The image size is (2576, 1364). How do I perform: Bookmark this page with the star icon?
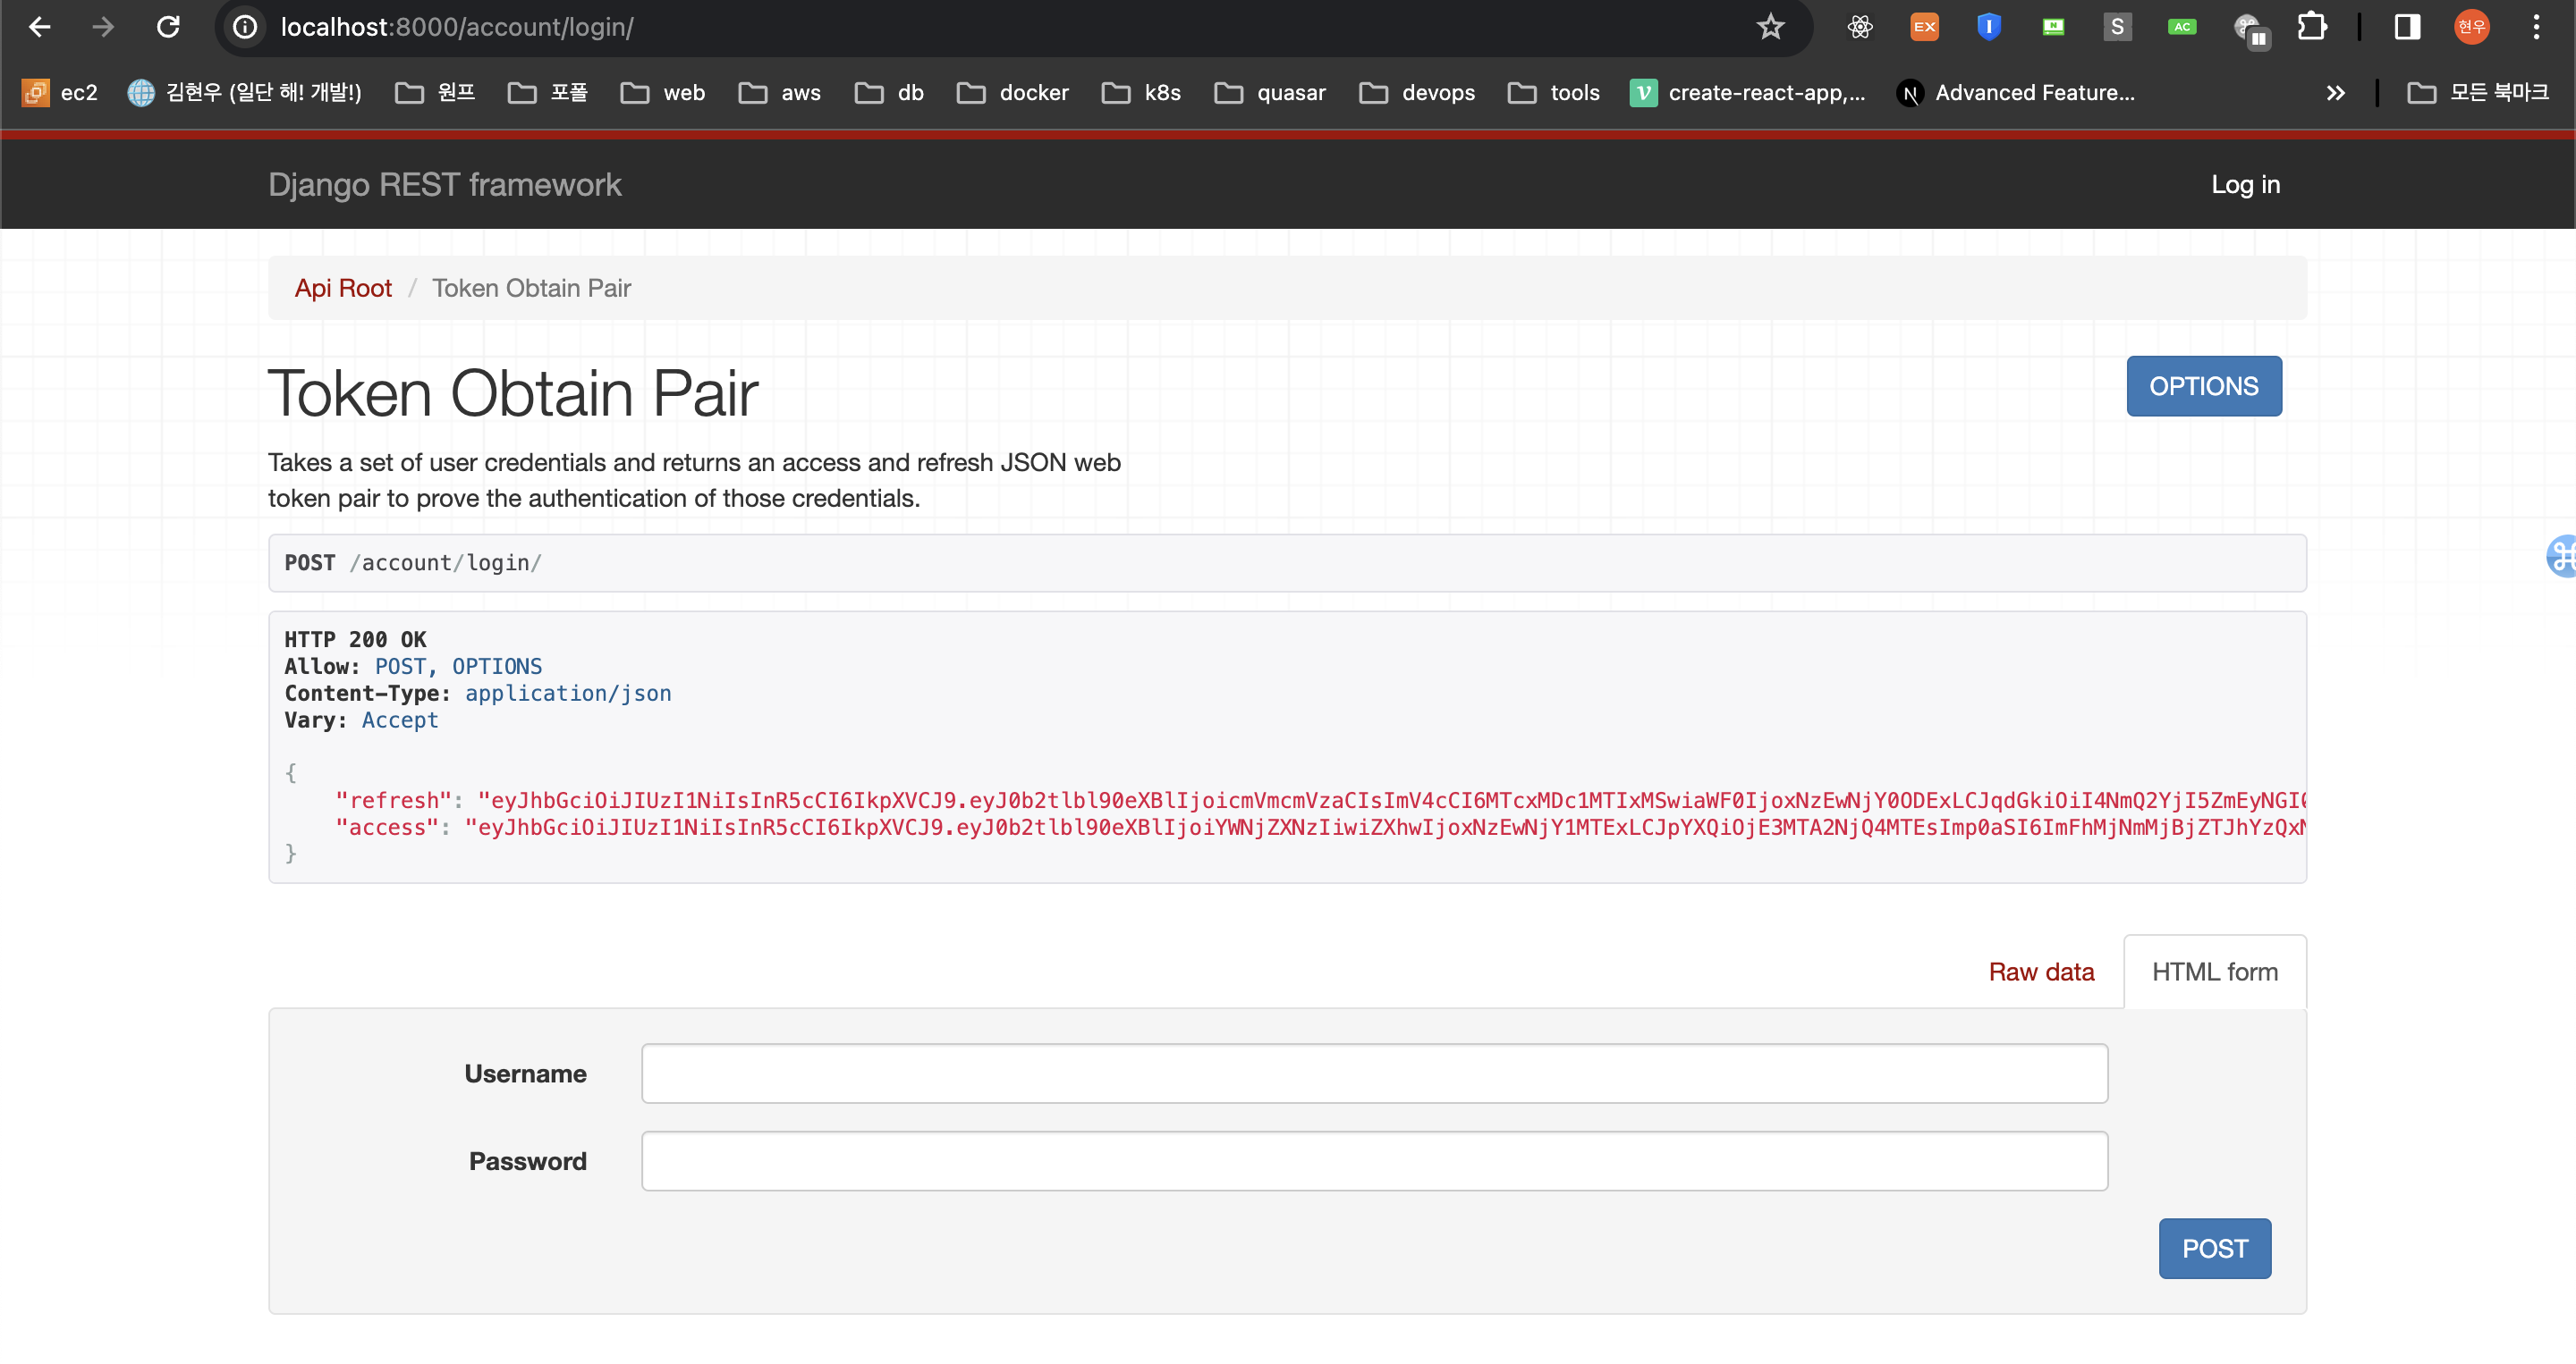coord(1770,27)
